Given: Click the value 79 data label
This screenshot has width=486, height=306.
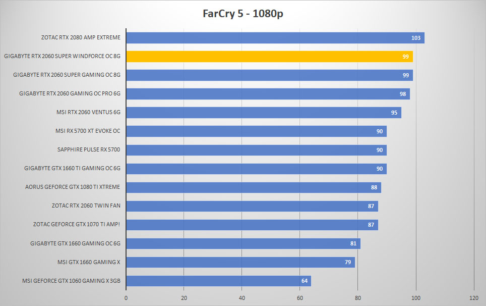Looking at the screenshot, I should (348, 262).
